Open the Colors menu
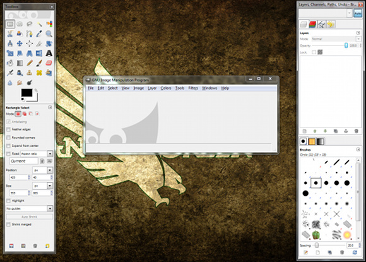Screen dimensions: 366x262 tap(166, 88)
